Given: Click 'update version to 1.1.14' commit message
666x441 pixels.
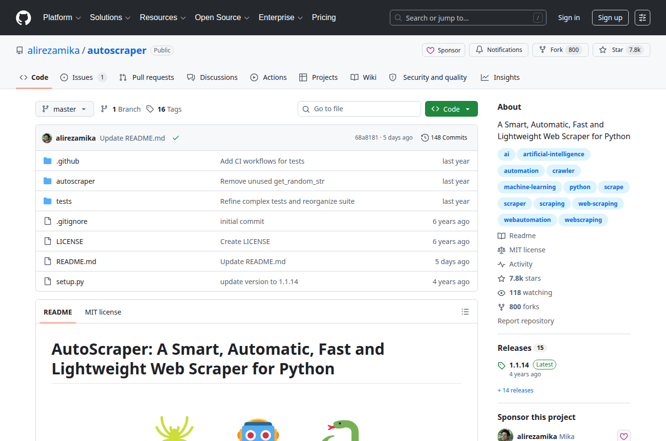Looking at the screenshot, I should click(259, 282).
